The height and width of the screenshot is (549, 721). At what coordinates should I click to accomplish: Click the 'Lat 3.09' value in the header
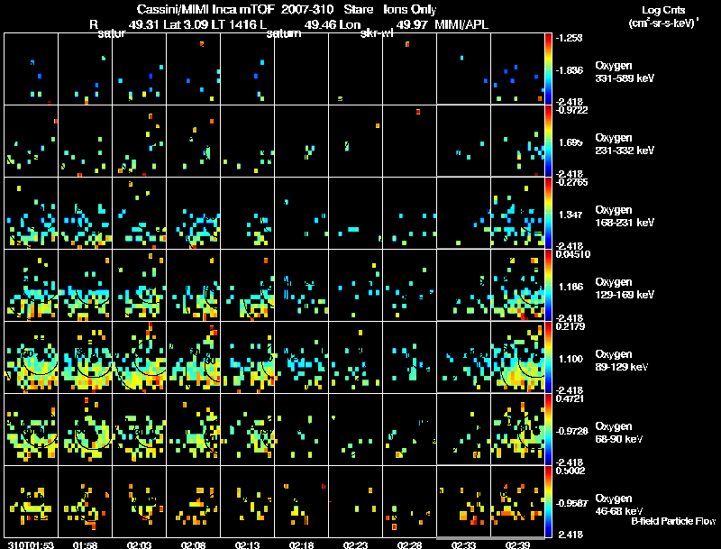185,25
